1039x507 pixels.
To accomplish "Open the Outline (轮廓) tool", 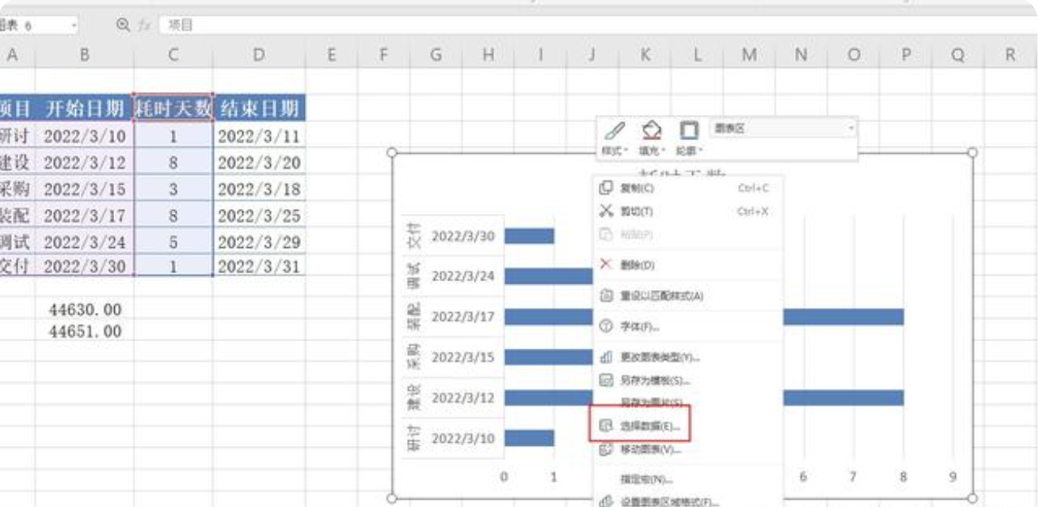I will click(x=689, y=137).
